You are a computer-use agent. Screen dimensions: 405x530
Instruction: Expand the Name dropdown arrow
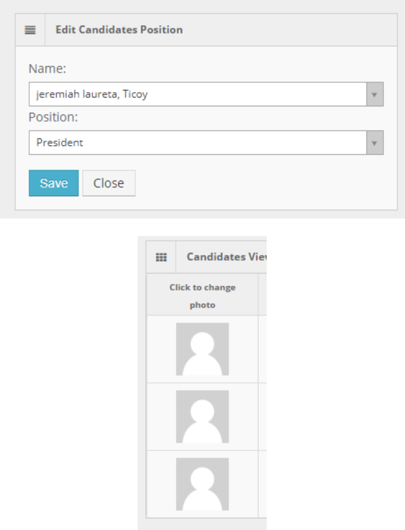pyautogui.click(x=375, y=94)
